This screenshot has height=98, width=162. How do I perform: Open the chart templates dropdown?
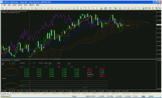(x=110, y=8)
